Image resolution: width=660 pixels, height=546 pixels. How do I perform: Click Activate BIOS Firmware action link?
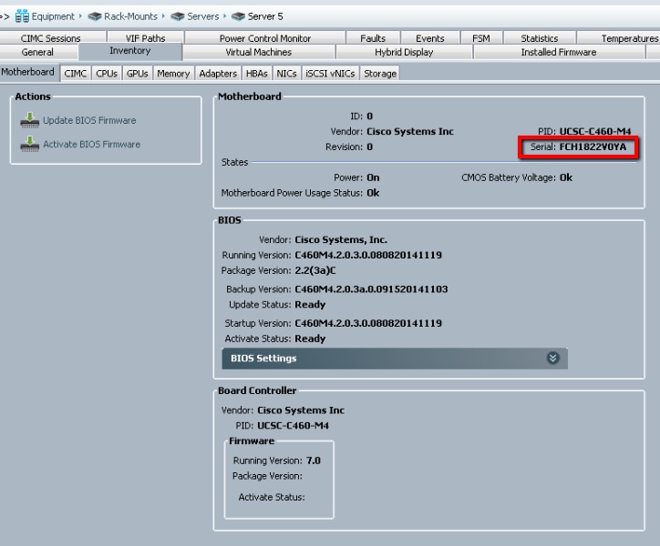pyautogui.click(x=92, y=144)
